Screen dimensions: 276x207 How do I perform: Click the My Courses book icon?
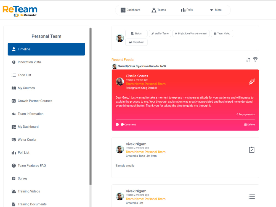coord(14,88)
